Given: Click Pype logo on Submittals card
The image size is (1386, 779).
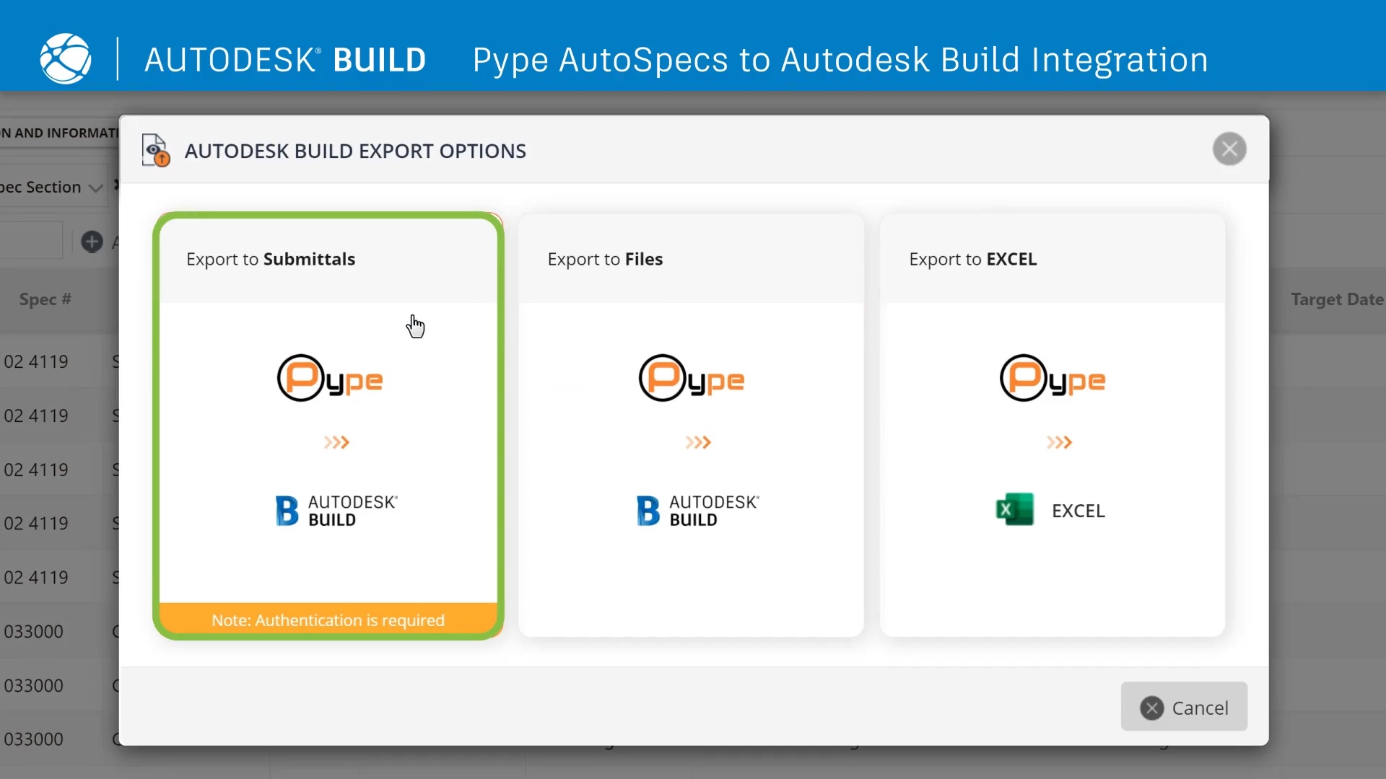Looking at the screenshot, I should [330, 378].
